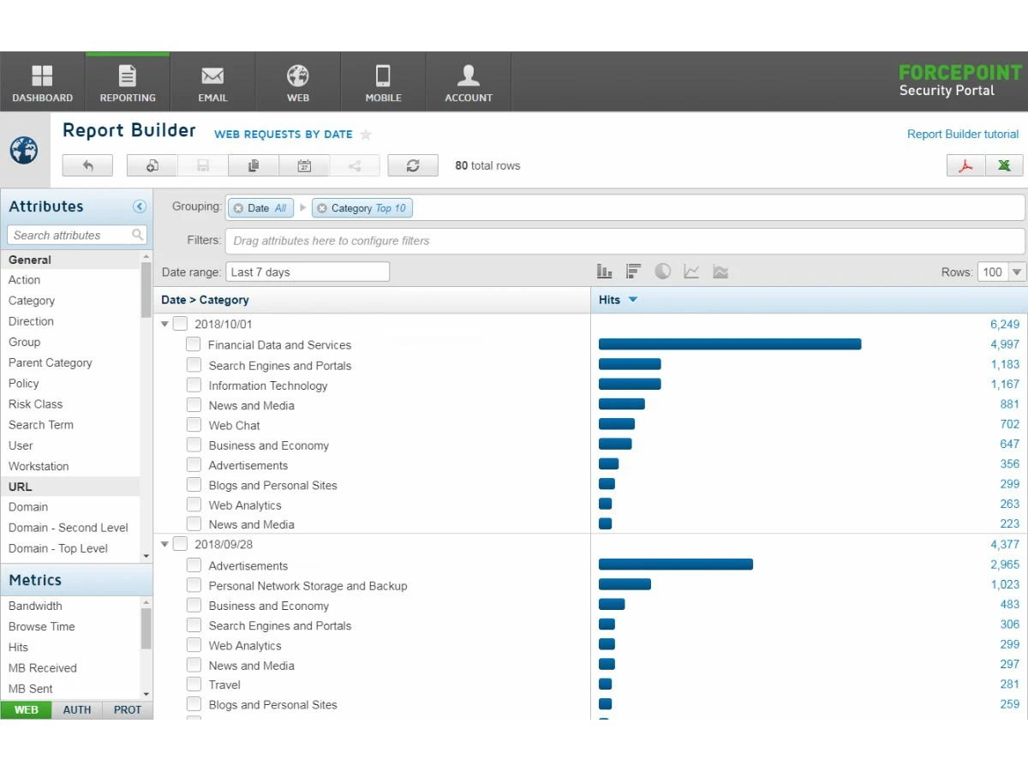This screenshot has height=771, width=1028.
Task: Tick the Information Technology checkbox
Action: point(194,385)
